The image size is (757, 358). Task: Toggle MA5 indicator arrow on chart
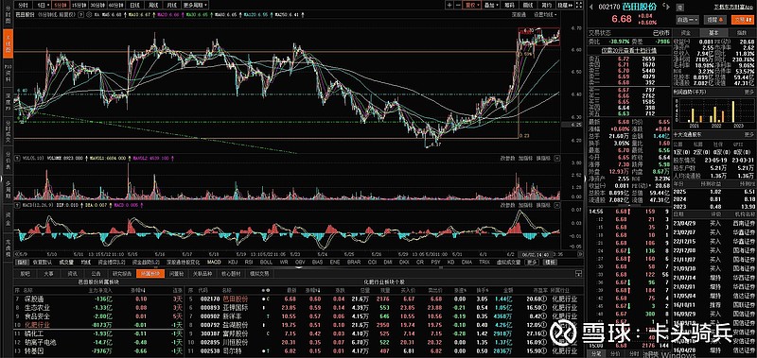126,14
